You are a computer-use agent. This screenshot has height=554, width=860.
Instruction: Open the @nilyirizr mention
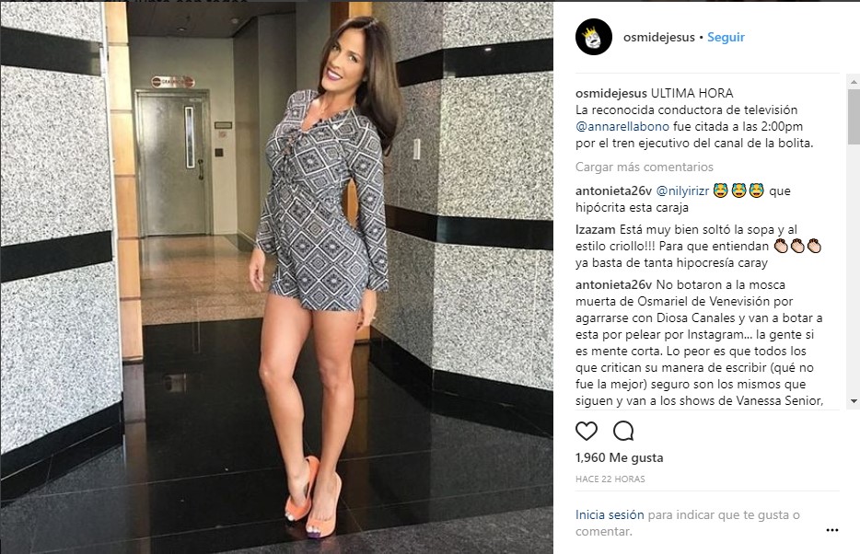(x=683, y=190)
